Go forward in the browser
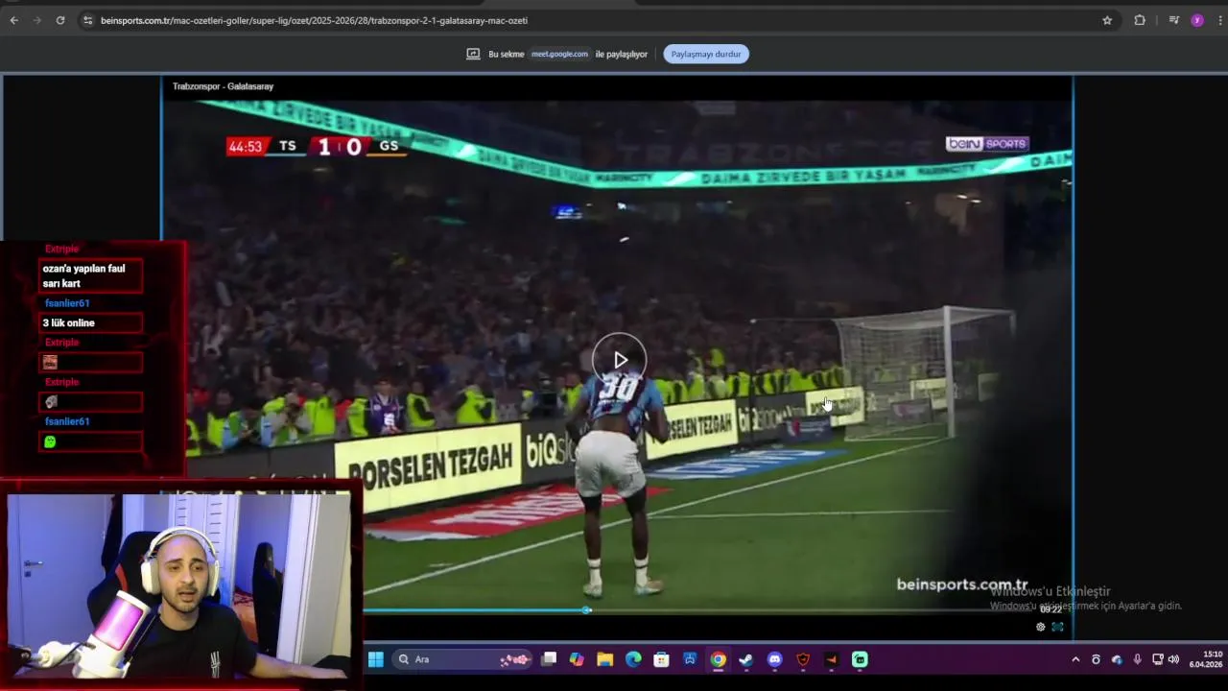Viewport: 1228px width, 691px height. coord(36,20)
